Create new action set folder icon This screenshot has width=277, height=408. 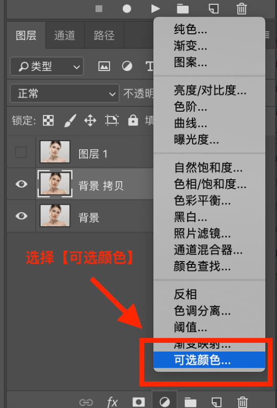(183, 9)
